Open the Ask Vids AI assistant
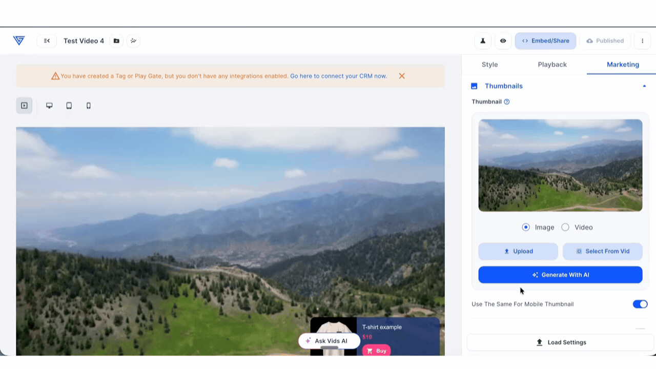The height and width of the screenshot is (369, 656). (x=329, y=341)
